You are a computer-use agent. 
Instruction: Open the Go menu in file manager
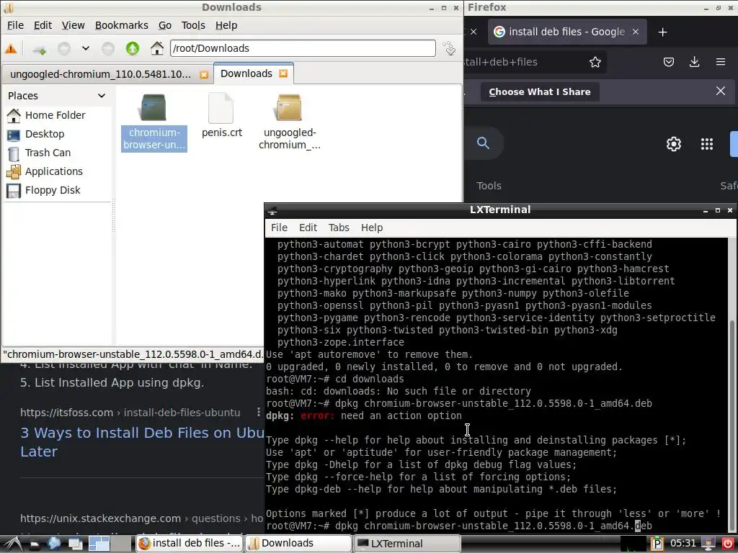point(165,25)
